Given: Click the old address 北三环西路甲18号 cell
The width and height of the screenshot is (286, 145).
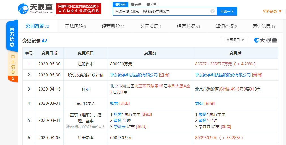Looking at the screenshot, I should click(x=150, y=89).
